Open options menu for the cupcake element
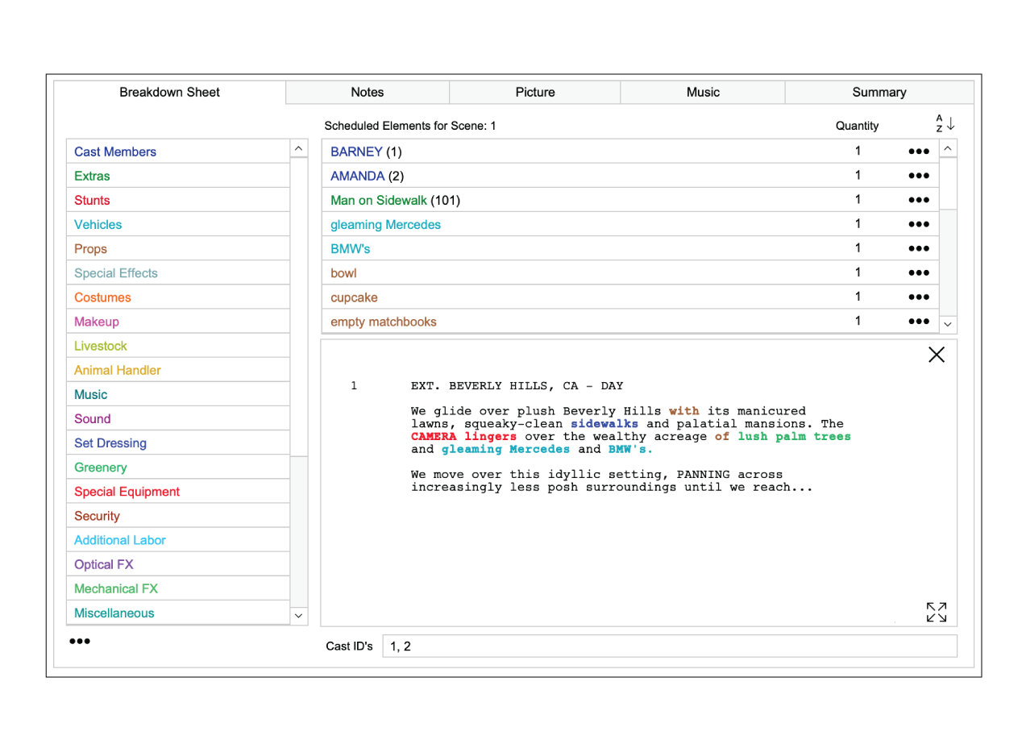 point(918,297)
